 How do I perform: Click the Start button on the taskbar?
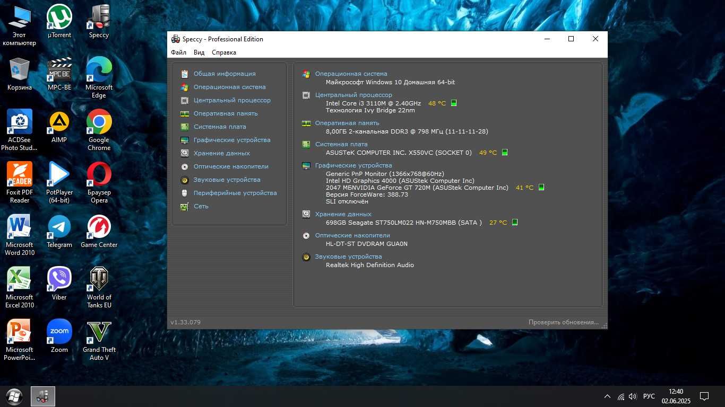point(14,396)
